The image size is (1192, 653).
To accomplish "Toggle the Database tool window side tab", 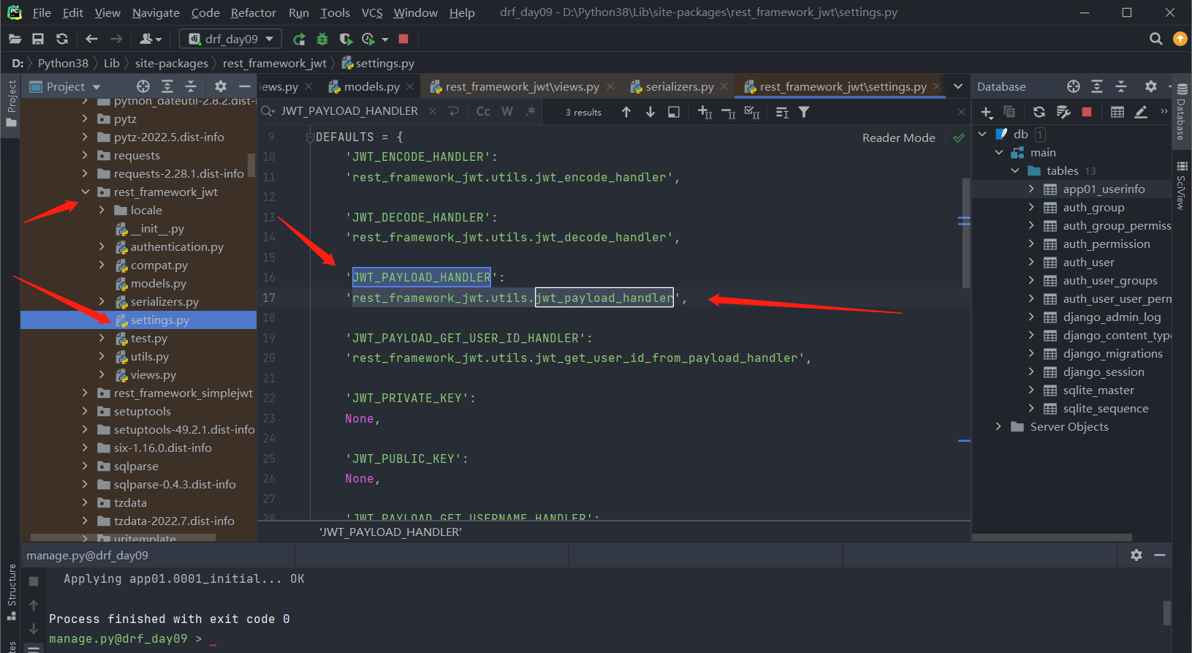I will tap(1182, 111).
